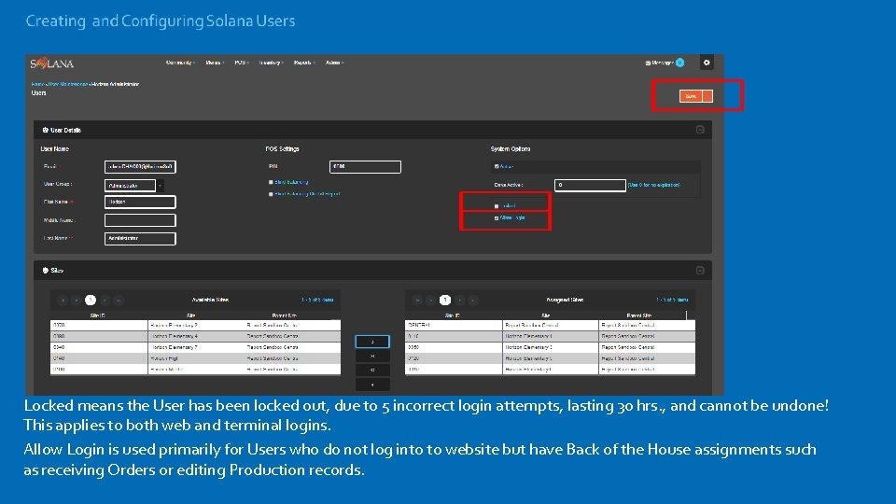This screenshot has height=504, width=896.
Task: Toggle the Allow Login checkbox
Action: coord(497,218)
